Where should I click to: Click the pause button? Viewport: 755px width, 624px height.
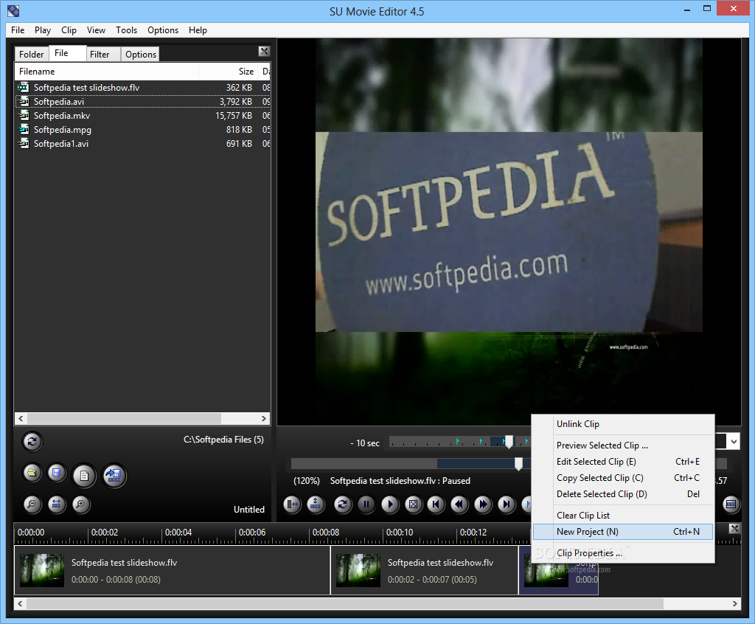[366, 505]
